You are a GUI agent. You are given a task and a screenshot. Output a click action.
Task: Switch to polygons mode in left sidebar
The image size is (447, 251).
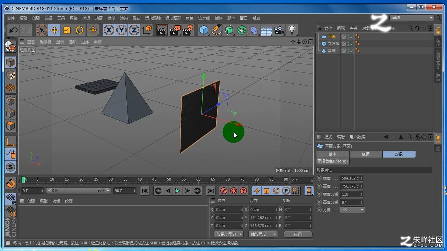tap(10, 126)
